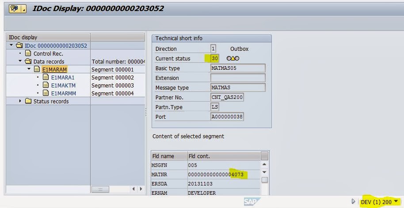The width and height of the screenshot is (404, 208).
Task: Click right scroll arrow in tree panel
Action: click(x=141, y=189)
